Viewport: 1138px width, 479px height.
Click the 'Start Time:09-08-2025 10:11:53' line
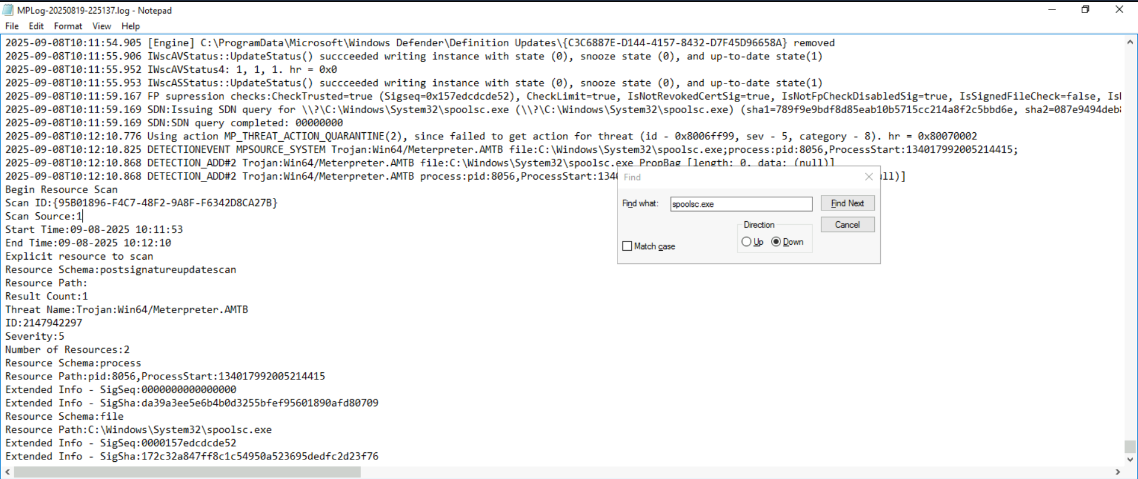pos(94,229)
